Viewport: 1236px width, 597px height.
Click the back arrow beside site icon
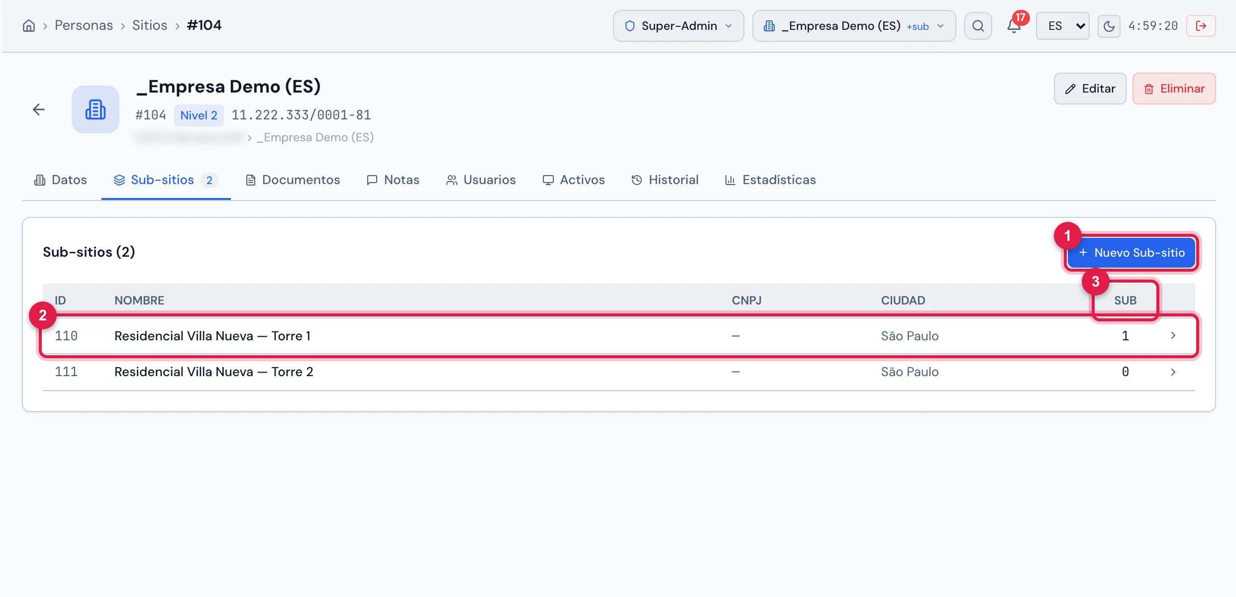click(x=39, y=109)
